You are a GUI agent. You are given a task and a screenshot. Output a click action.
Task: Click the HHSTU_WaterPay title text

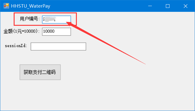click(31, 6)
